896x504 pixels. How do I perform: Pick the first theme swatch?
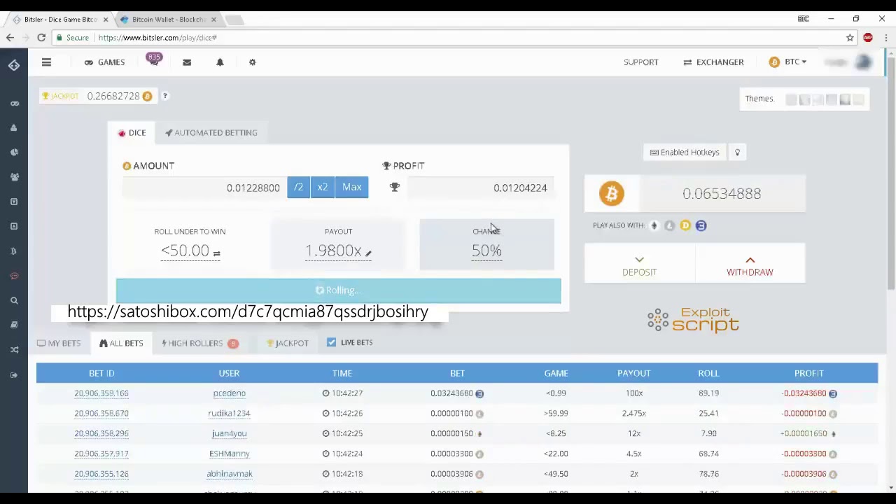[x=791, y=99]
